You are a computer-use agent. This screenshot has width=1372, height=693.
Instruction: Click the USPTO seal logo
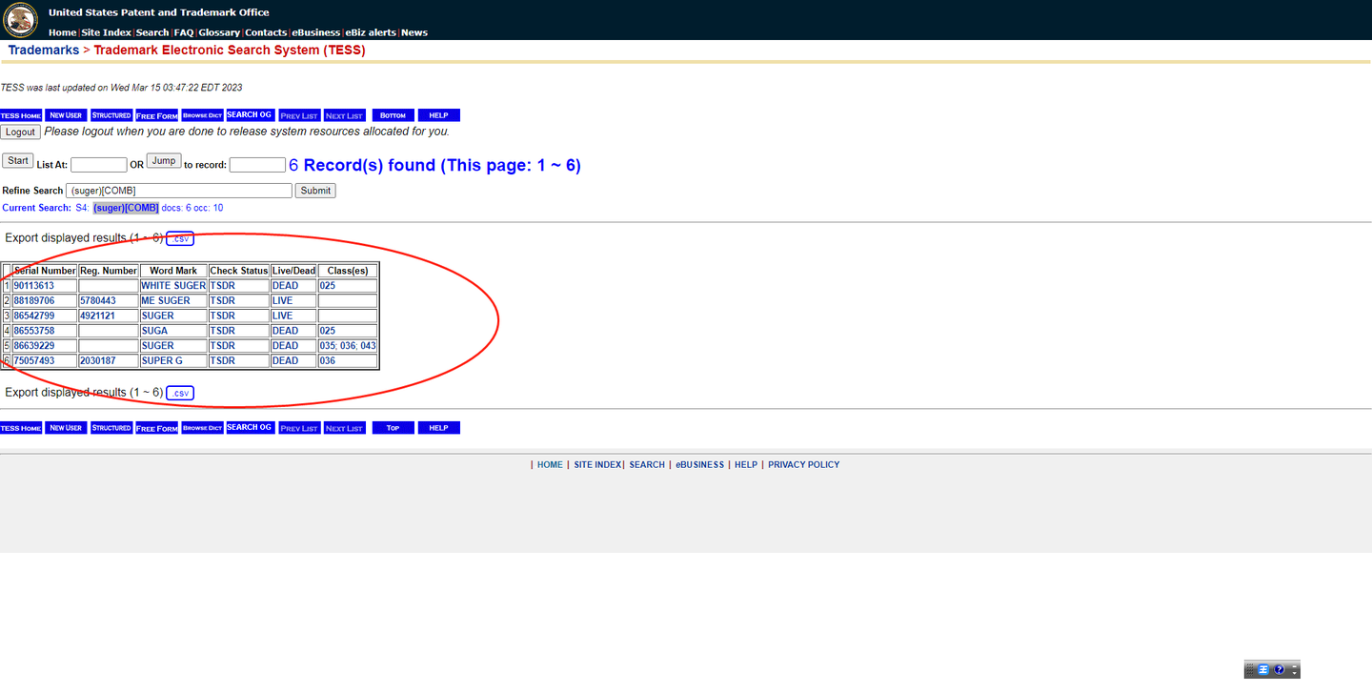[x=21, y=19]
